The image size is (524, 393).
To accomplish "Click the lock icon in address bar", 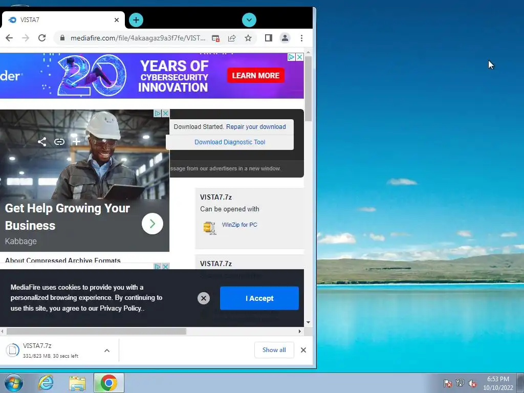I will point(62,38).
